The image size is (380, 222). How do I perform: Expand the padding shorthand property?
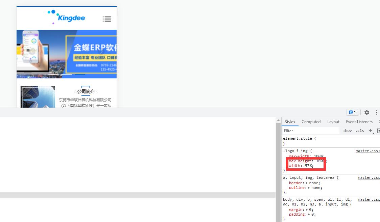pyautogui.click(x=309, y=214)
